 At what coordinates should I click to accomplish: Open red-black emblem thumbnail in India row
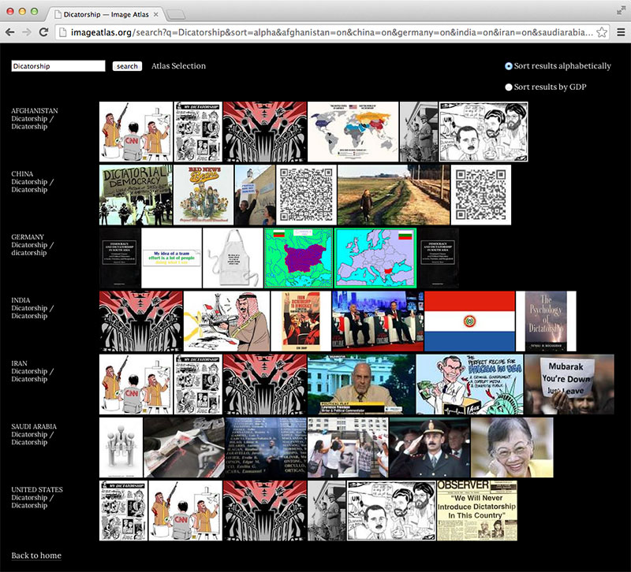pyautogui.click(x=141, y=321)
